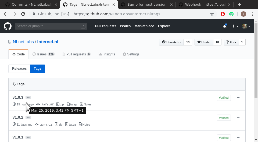Open repository Pull requests tab

click(x=77, y=54)
